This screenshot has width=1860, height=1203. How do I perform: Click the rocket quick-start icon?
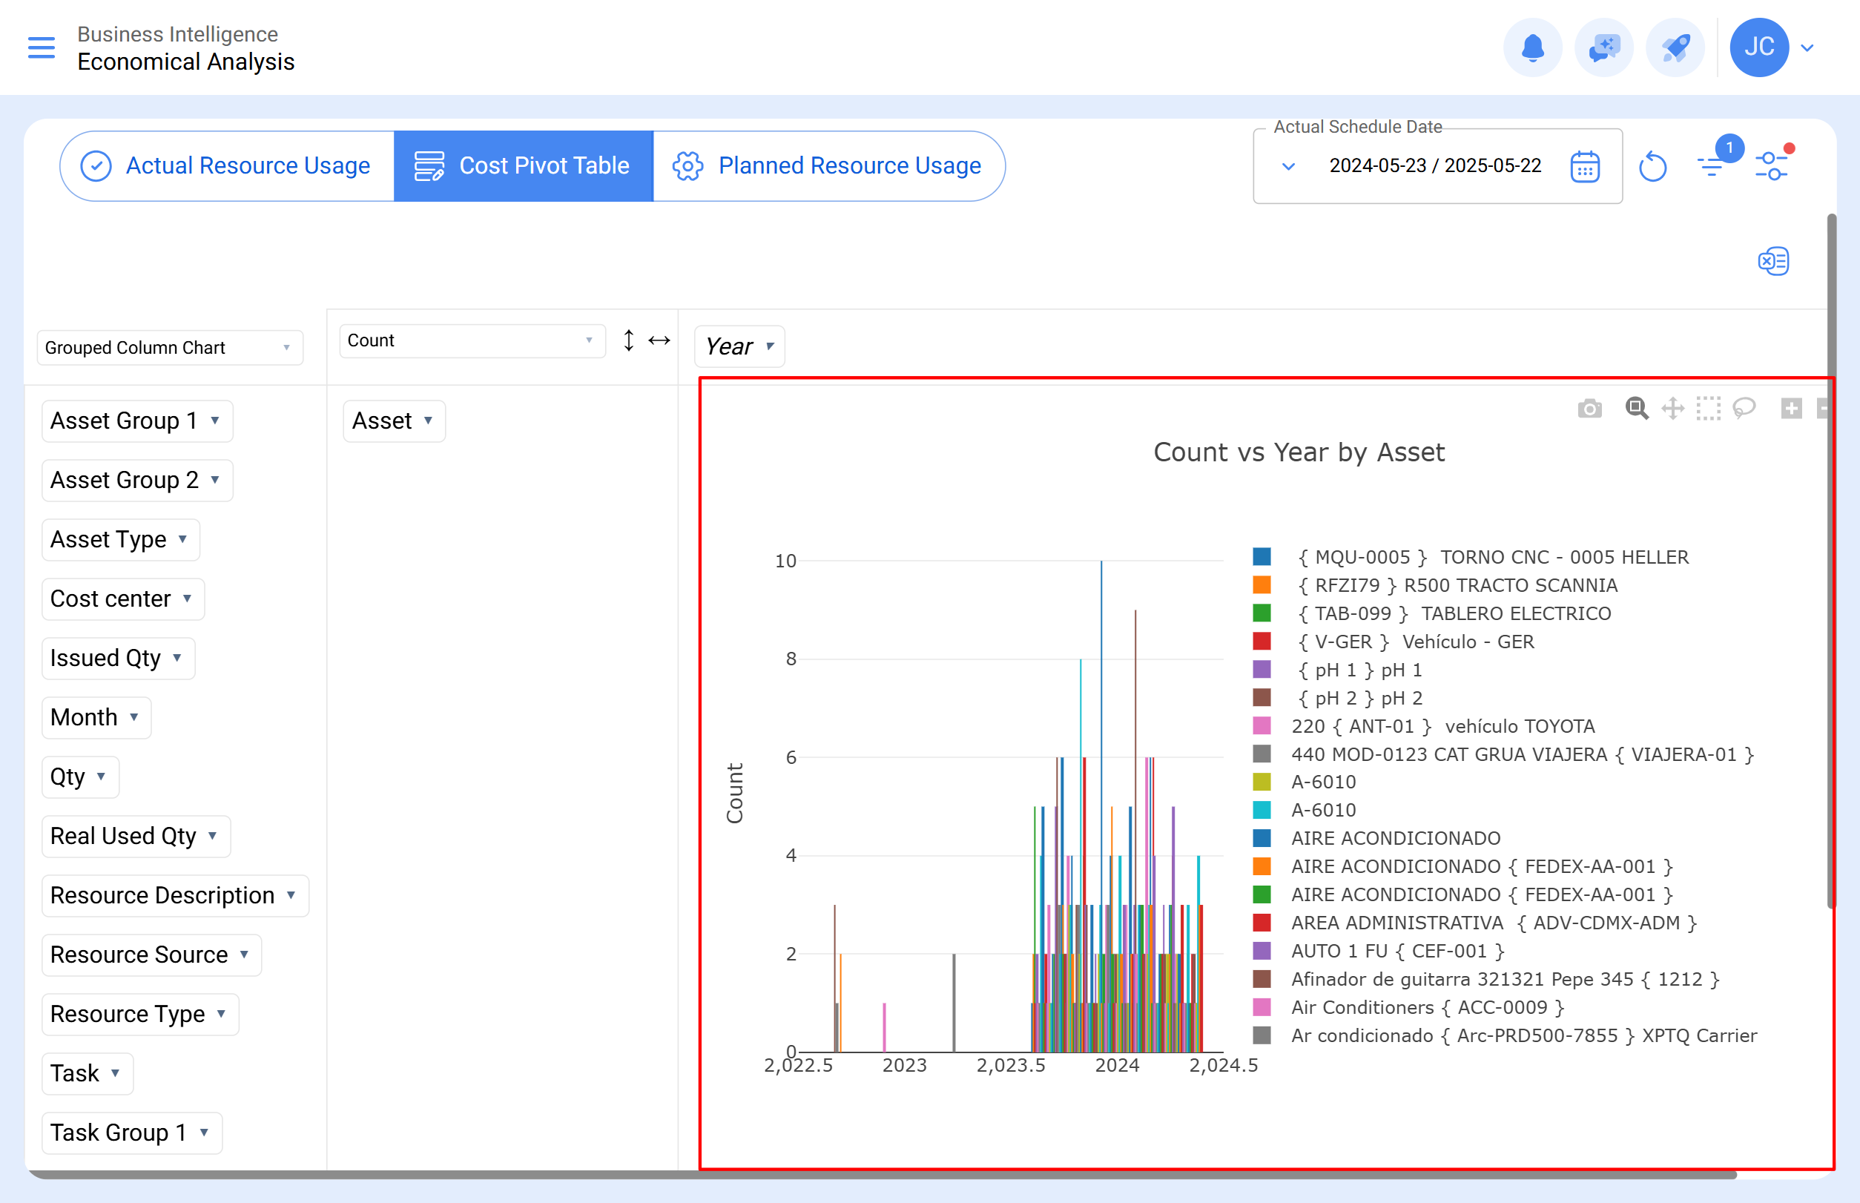tap(1675, 47)
